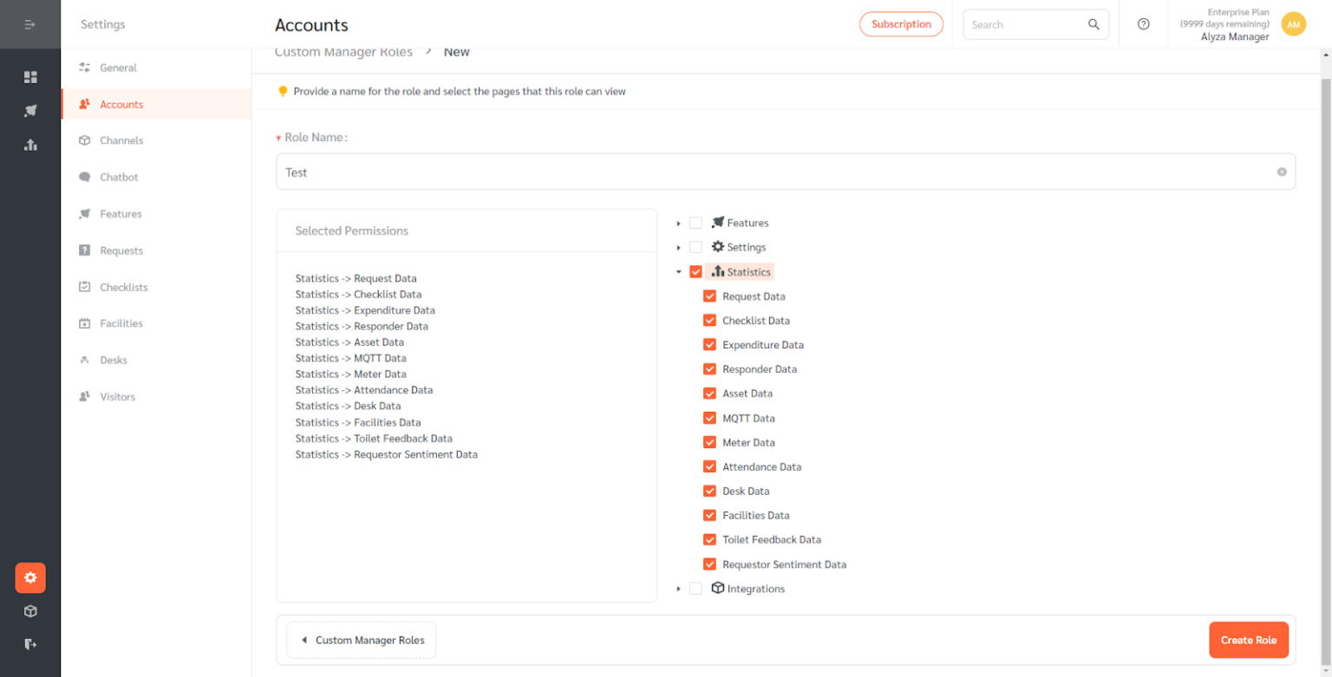Open Checklists settings page
The image size is (1332, 677).
[x=156, y=287]
